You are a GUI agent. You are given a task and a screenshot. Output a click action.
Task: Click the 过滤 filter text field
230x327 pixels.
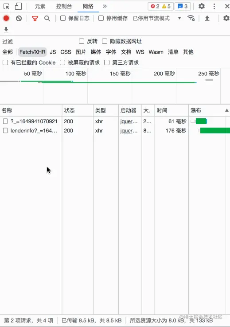coord(39,42)
